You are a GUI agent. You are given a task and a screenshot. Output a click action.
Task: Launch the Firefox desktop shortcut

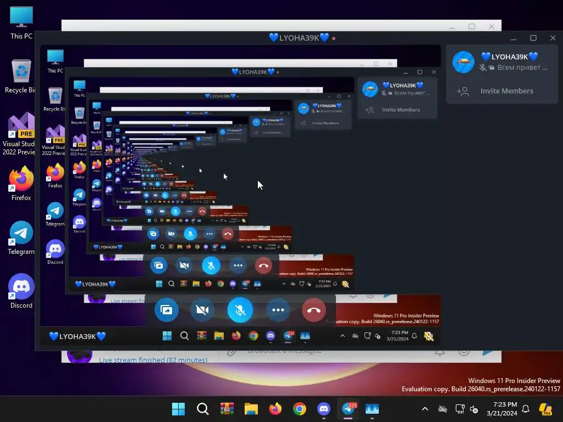(x=21, y=184)
